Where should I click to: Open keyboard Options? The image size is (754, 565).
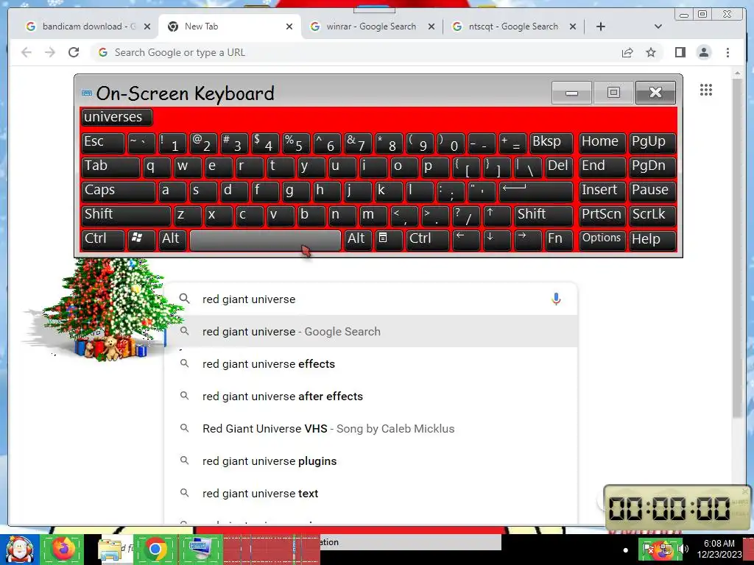point(602,240)
